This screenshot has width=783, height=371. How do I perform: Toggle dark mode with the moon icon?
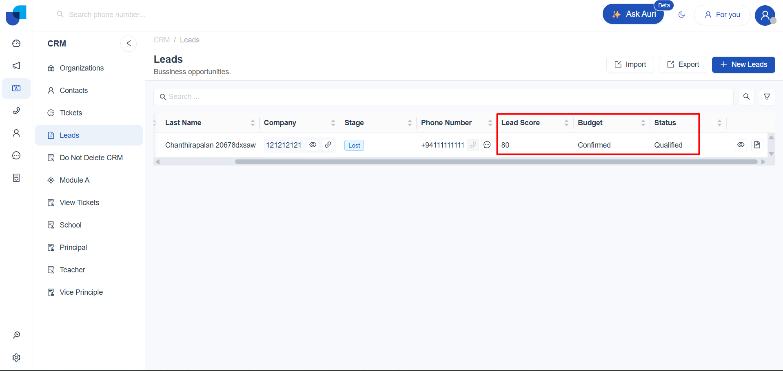[681, 15]
